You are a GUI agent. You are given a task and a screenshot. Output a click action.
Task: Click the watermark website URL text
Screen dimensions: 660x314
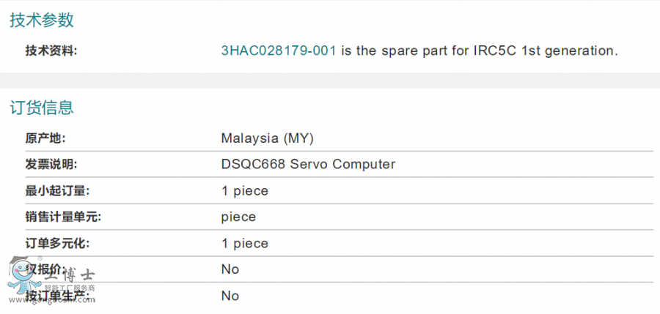[52, 299]
